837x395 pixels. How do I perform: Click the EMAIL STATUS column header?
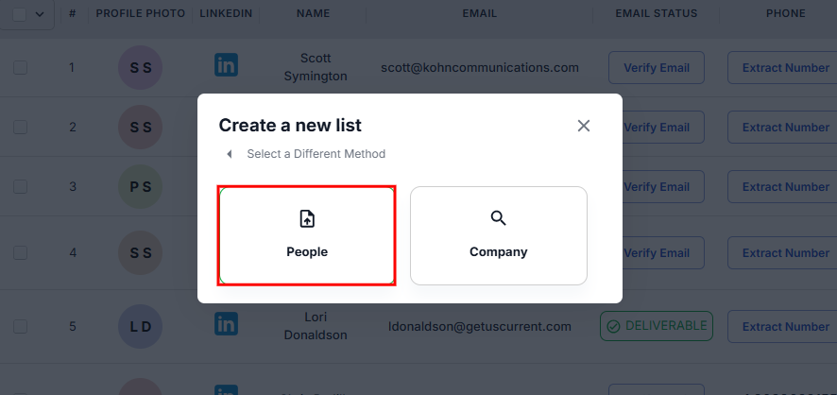[656, 14]
